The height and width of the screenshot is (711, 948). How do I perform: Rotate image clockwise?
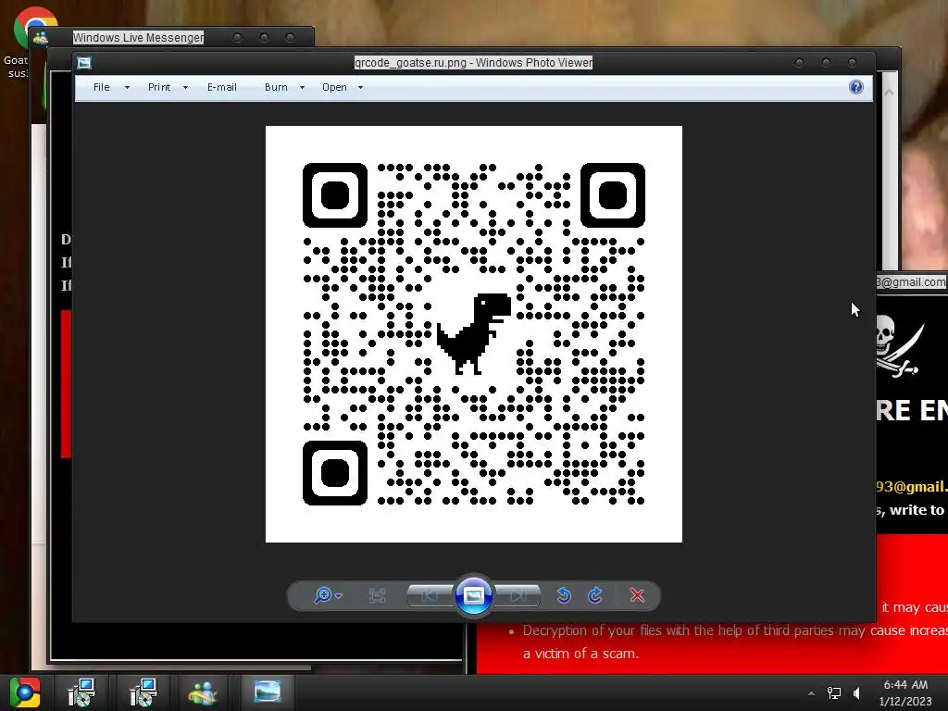[x=595, y=595]
